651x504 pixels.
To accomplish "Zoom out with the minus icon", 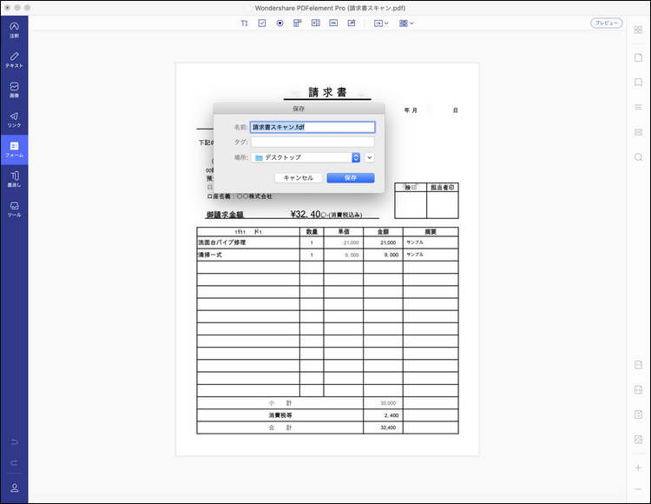I will [x=638, y=489].
